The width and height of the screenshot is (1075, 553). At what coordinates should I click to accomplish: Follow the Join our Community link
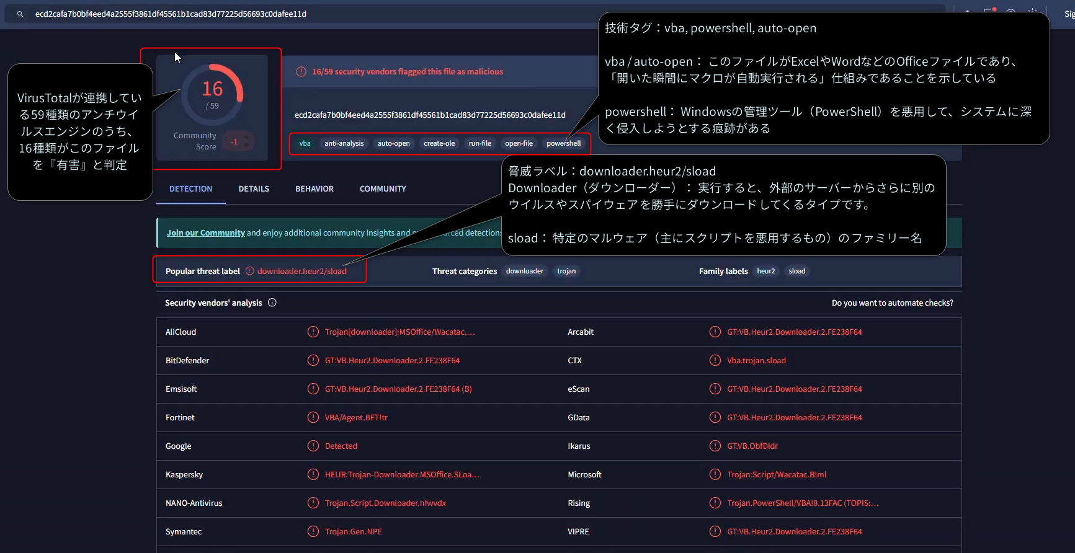[206, 232]
